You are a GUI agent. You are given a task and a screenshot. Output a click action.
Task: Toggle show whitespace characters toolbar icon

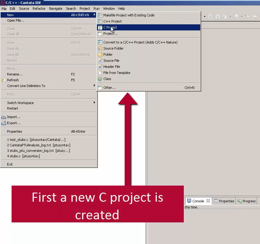click(218, 16)
